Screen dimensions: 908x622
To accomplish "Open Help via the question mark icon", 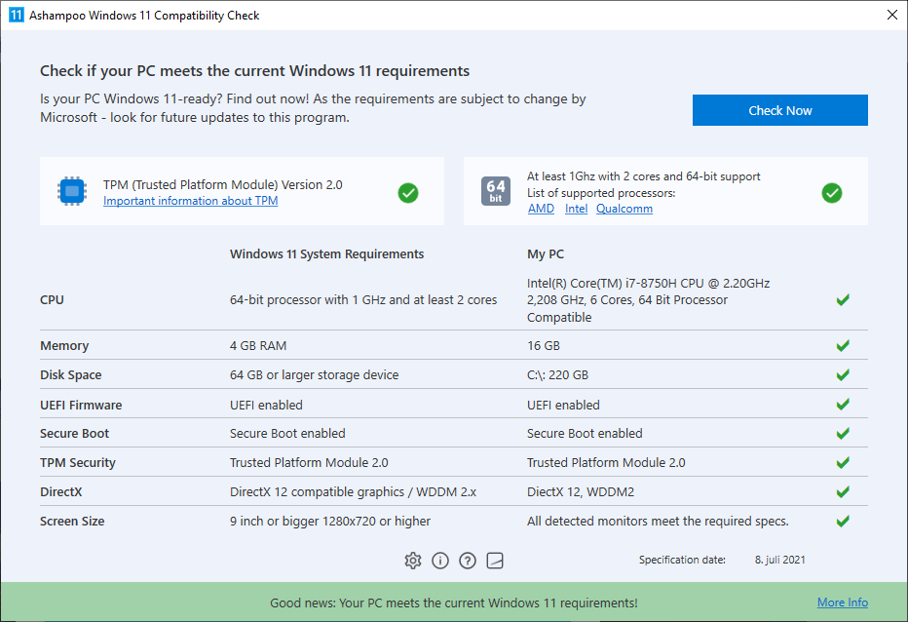I will pyautogui.click(x=467, y=561).
